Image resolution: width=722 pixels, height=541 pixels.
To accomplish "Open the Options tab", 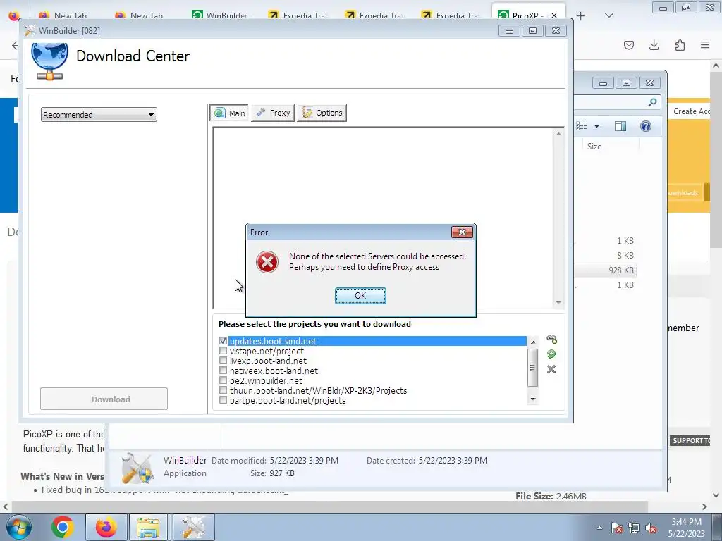I will click(322, 113).
